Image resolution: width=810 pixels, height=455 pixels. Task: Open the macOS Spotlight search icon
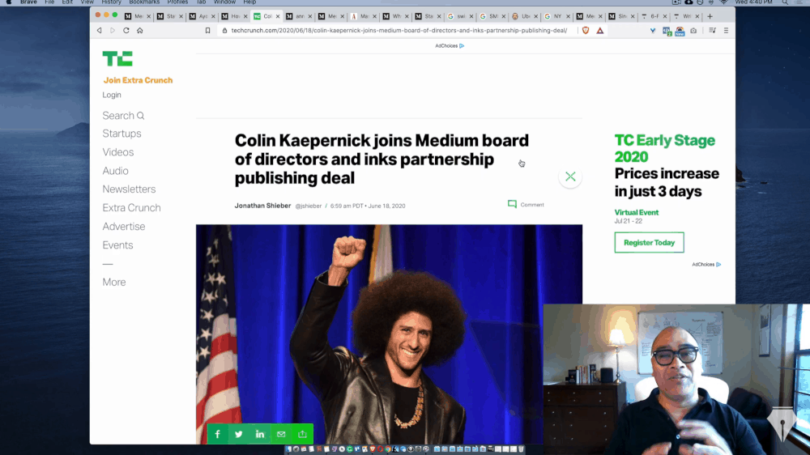(785, 2)
